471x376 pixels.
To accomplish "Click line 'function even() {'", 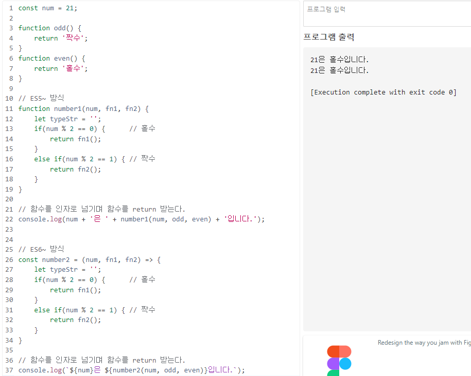I will coord(51,58).
